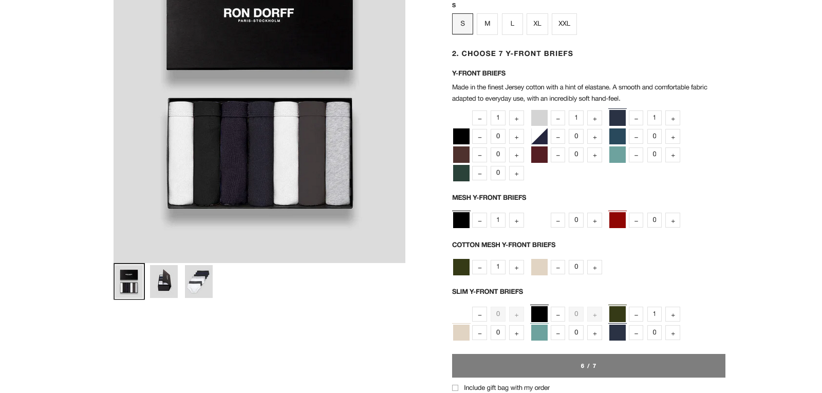This screenshot has height=393, width=822.
Task: Choose size XXL option
Action: 564,24
